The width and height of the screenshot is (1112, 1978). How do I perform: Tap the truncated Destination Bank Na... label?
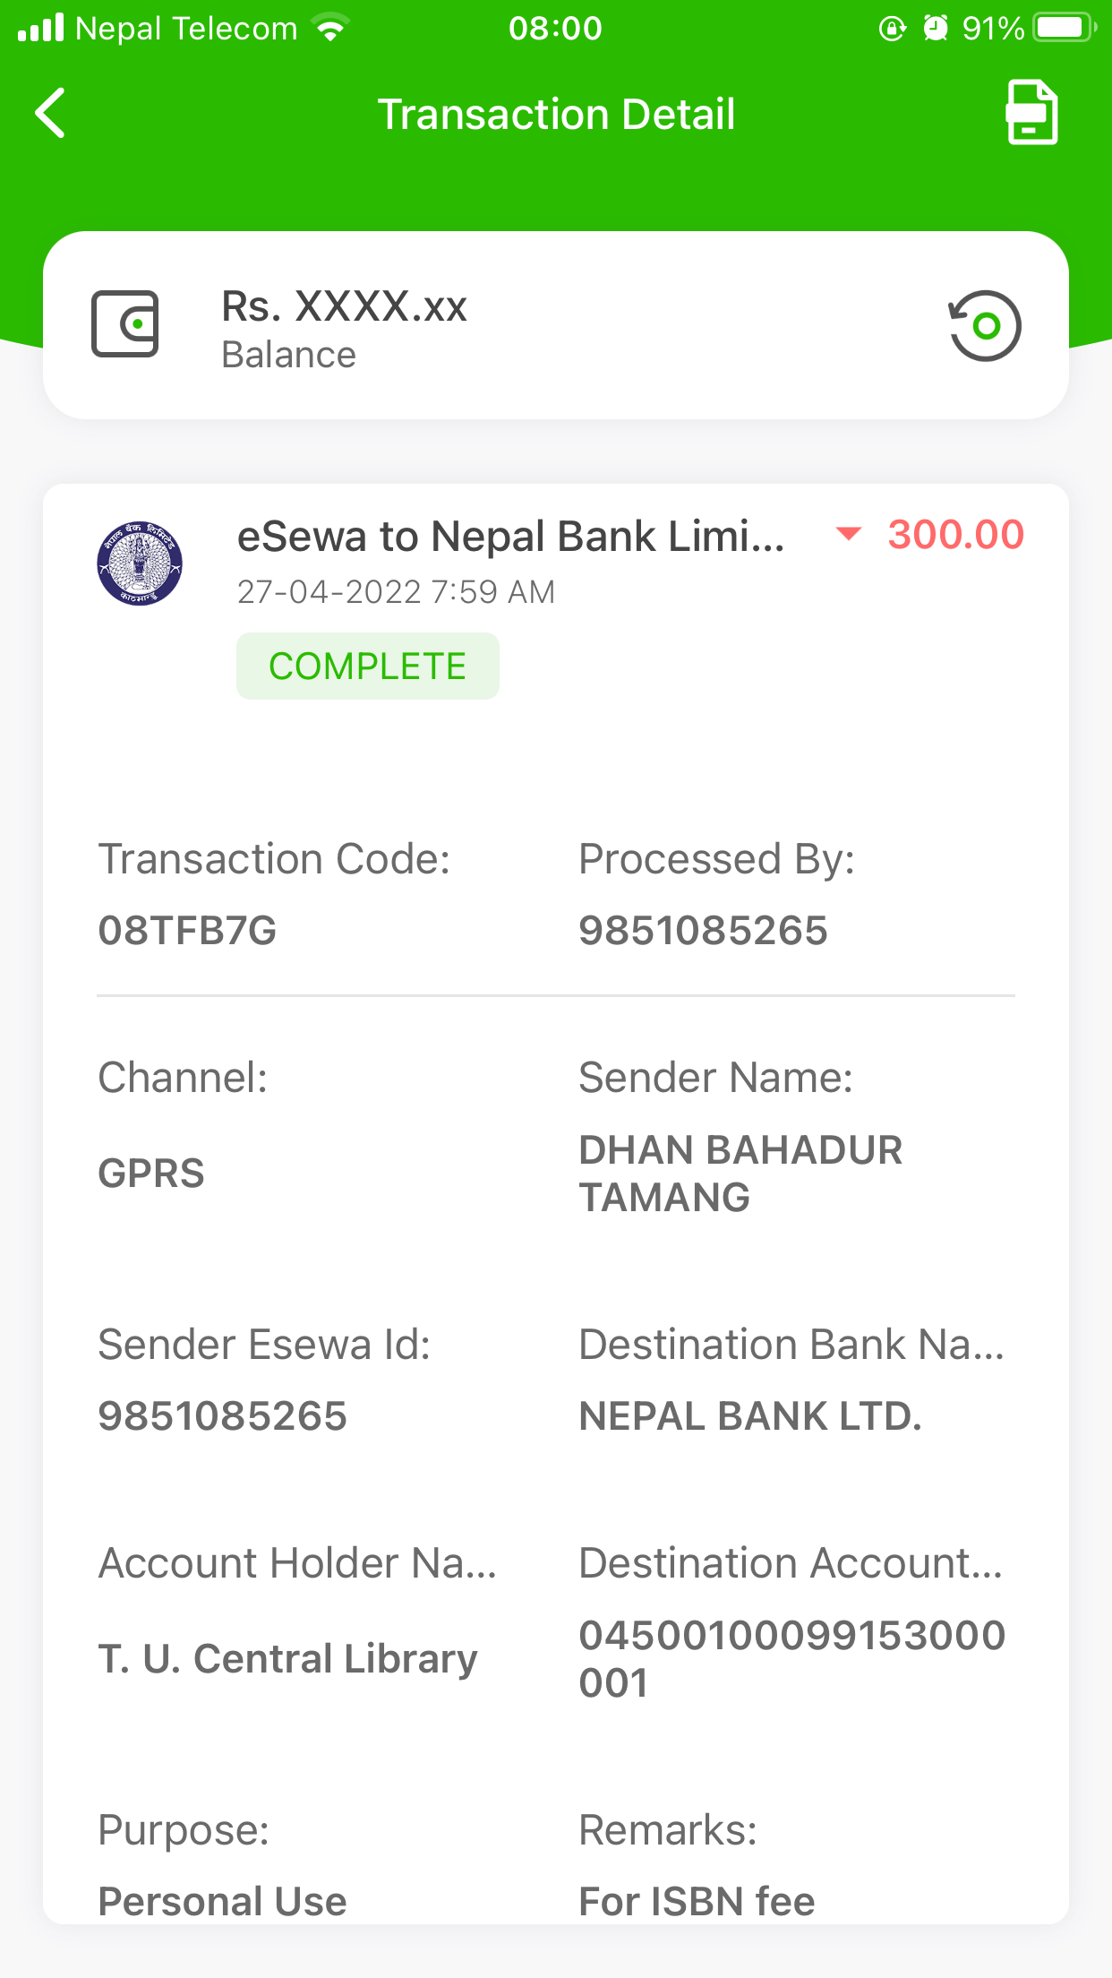[791, 1345]
